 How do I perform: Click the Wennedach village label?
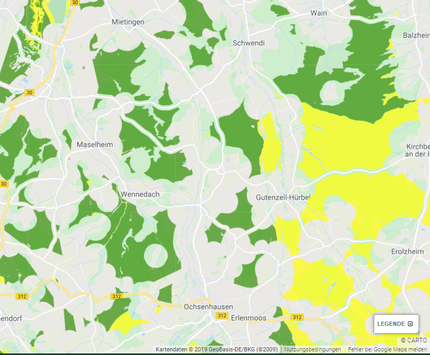pyautogui.click(x=140, y=194)
